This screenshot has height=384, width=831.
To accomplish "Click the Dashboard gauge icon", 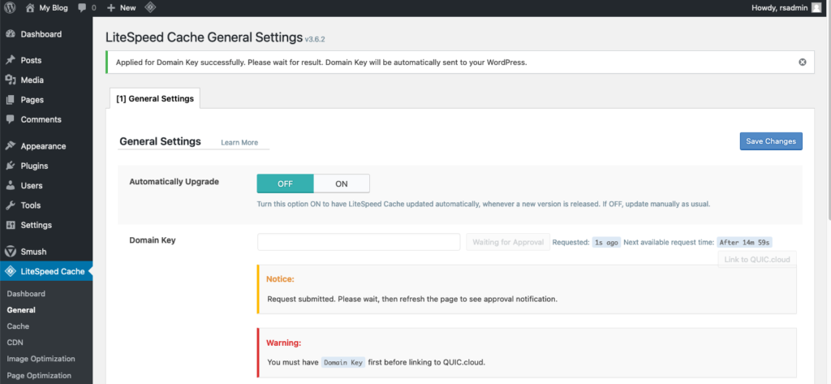I will (10, 34).
